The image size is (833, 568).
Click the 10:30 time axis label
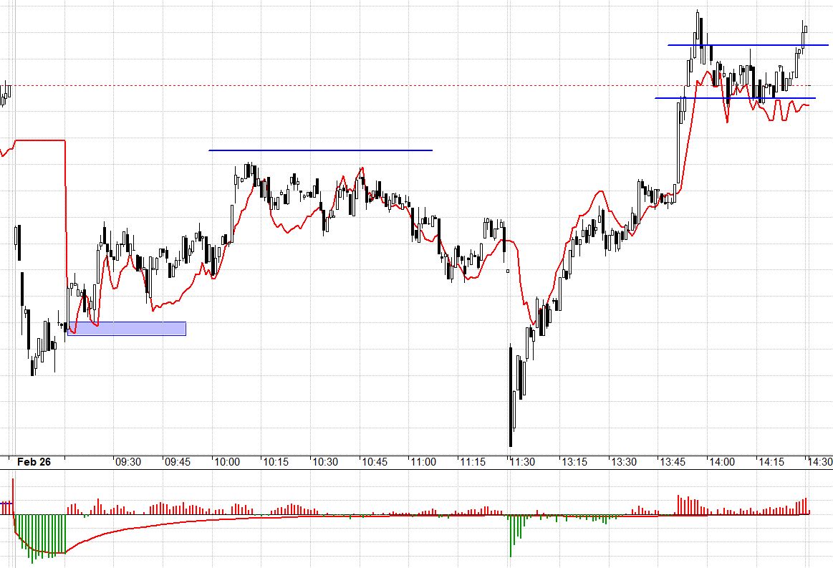click(x=325, y=462)
